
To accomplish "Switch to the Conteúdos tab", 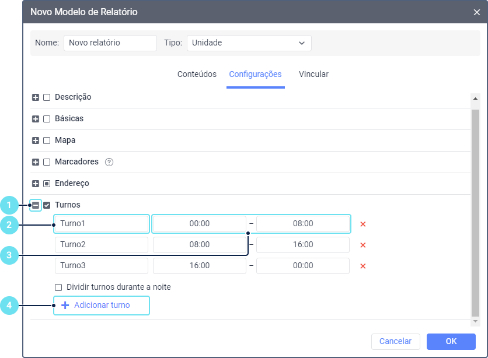I will point(197,75).
